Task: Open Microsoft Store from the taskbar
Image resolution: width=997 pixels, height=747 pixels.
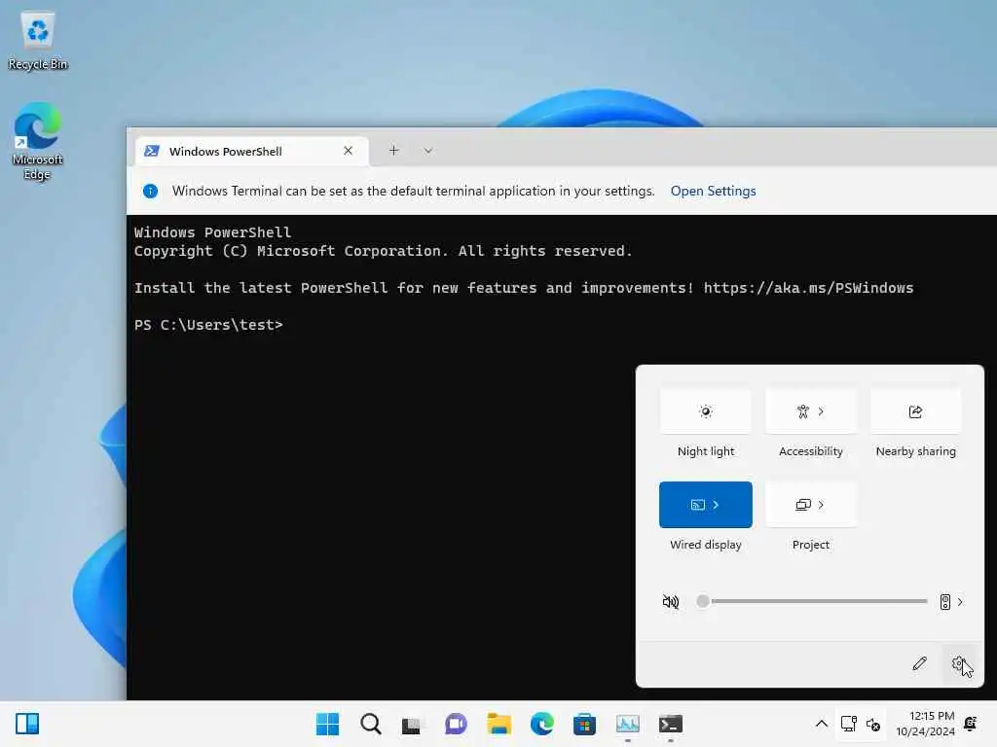Action: (584, 724)
